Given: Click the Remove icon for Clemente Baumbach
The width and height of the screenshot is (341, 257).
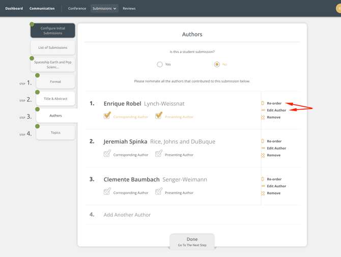Looking at the screenshot, I should pos(263,193).
